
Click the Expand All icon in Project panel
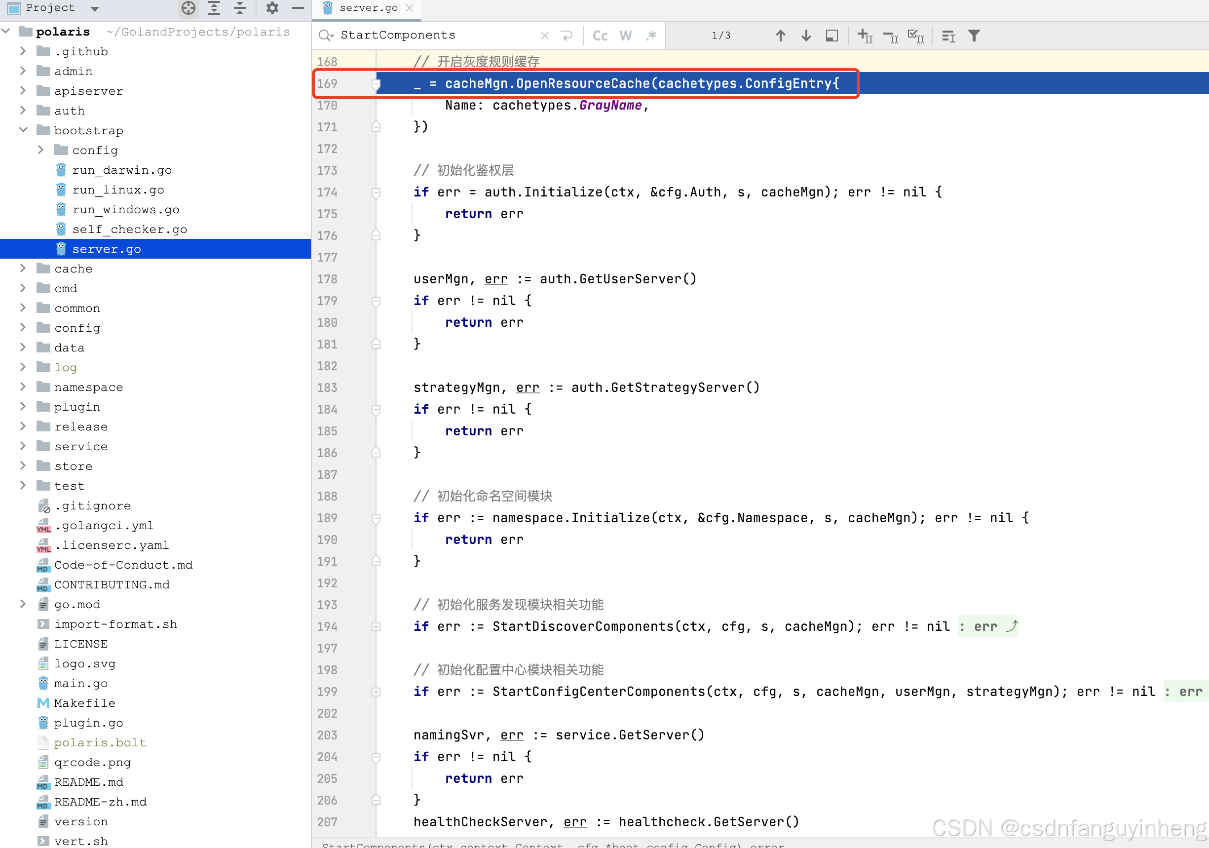[214, 8]
